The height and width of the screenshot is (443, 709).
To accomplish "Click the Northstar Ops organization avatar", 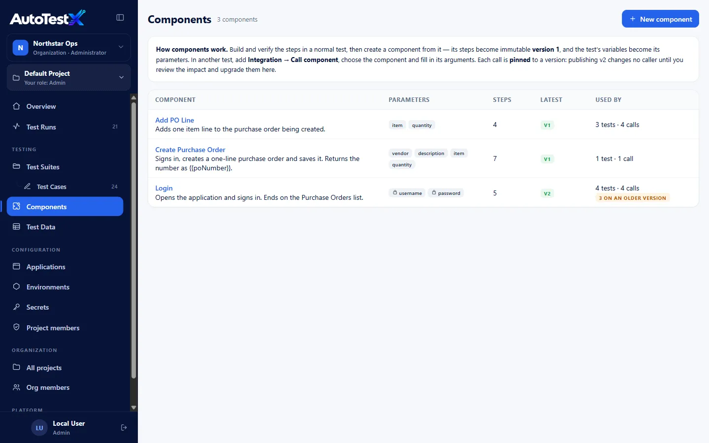I will pyautogui.click(x=20, y=48).
